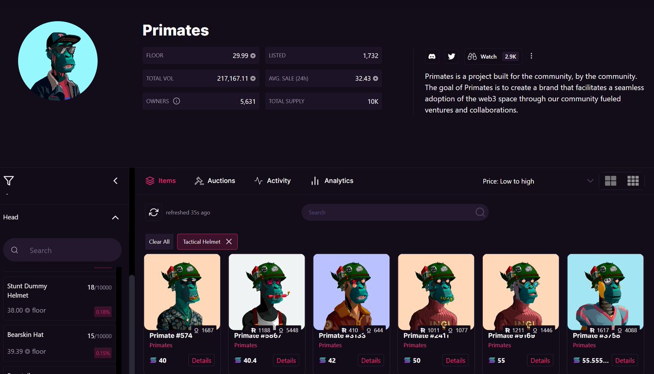Open the project's Twitter icon
This screenshot has height=374, width=654.
(452, 56)
